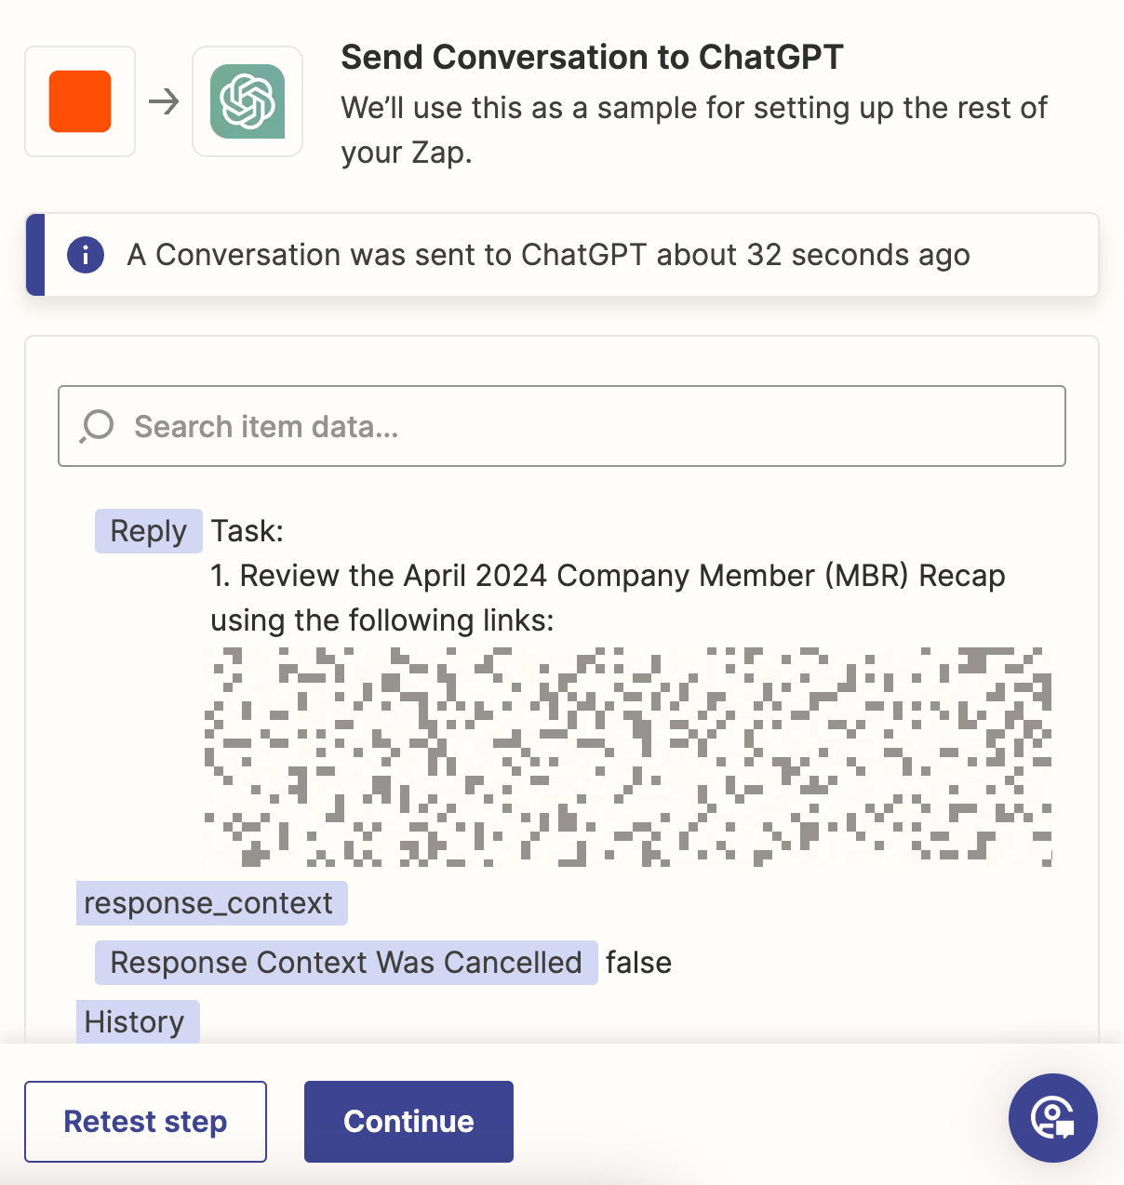Focus the Search item data field
1124x1185 pixels.
coord(562,426)
